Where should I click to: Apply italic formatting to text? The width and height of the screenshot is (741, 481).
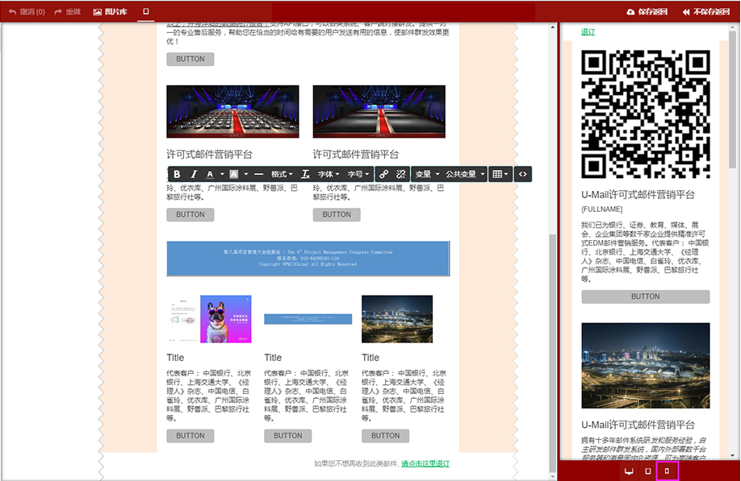click(194, 174)
